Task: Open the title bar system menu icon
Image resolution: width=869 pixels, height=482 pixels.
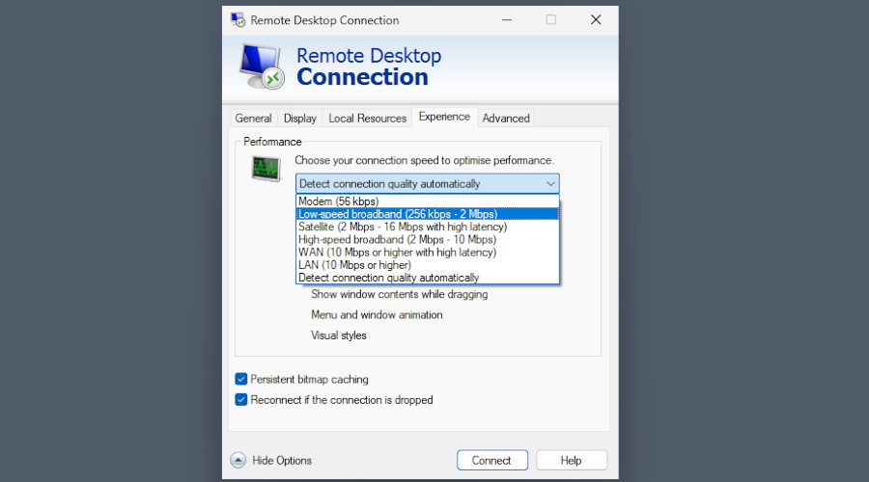Action: (x=238, y=20)
